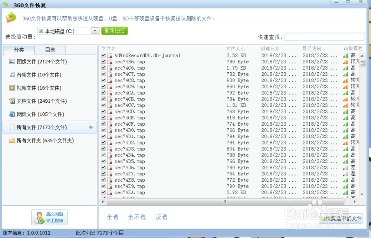Viewport: 371px width, 238px height.
Task: Click the green 重新扫描 rescan button
Action: (x=115, y=31)
